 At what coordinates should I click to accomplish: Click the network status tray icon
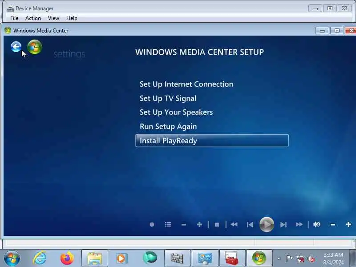pyautogui.click(x=300, y=259)
